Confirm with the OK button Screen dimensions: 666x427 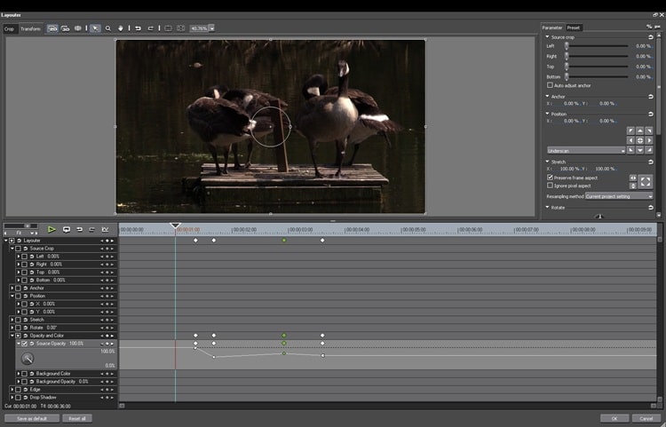(614, 419)
